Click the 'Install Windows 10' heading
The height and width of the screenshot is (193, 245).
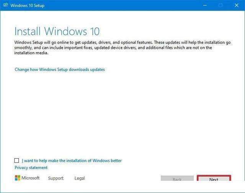click(57, 31)
